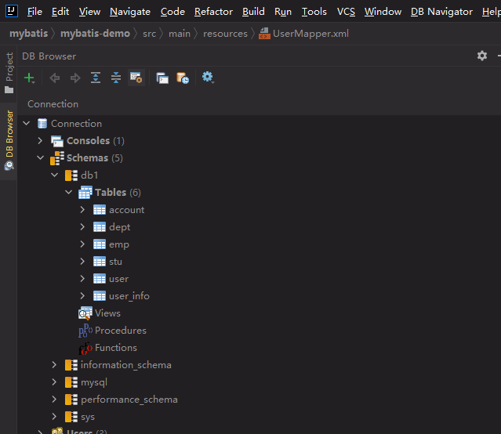The height and width of the screenshot is (434, 501).
Task: Expand the stu table node
Action: (x=82, y=262)
